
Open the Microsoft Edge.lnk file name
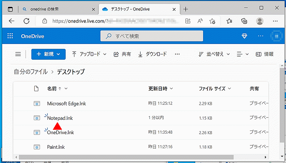[66, 104]
